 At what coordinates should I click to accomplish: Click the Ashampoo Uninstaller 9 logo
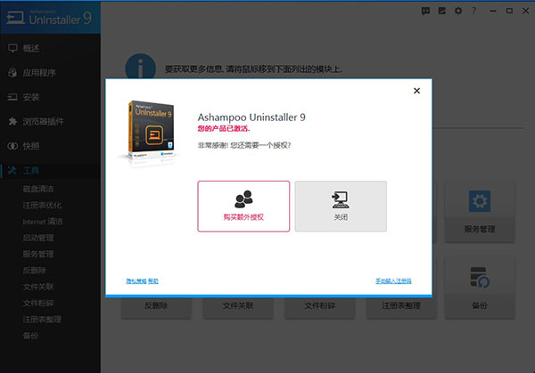(49, 18)
